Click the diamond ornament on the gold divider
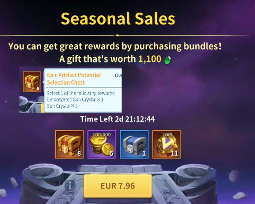Viewport: 255px width, 204px height. pyautogui.click(x=117, y=35)
